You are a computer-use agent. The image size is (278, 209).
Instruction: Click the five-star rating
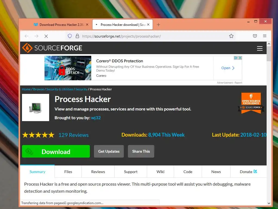click(x=38, y=135)
